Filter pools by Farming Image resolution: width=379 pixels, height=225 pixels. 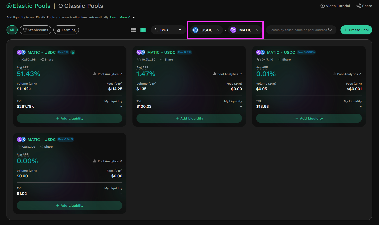pyautogui.click(x=66, y=30)
